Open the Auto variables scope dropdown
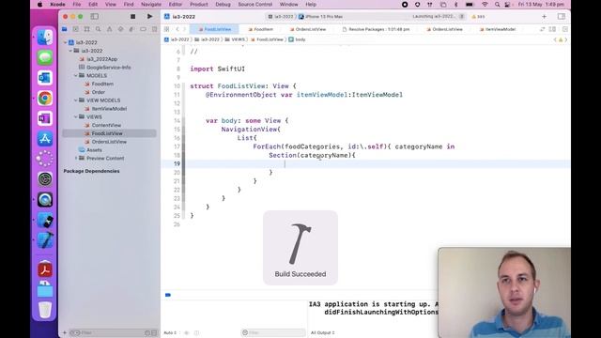The image size is (601, 338). [x=171, y=332]
